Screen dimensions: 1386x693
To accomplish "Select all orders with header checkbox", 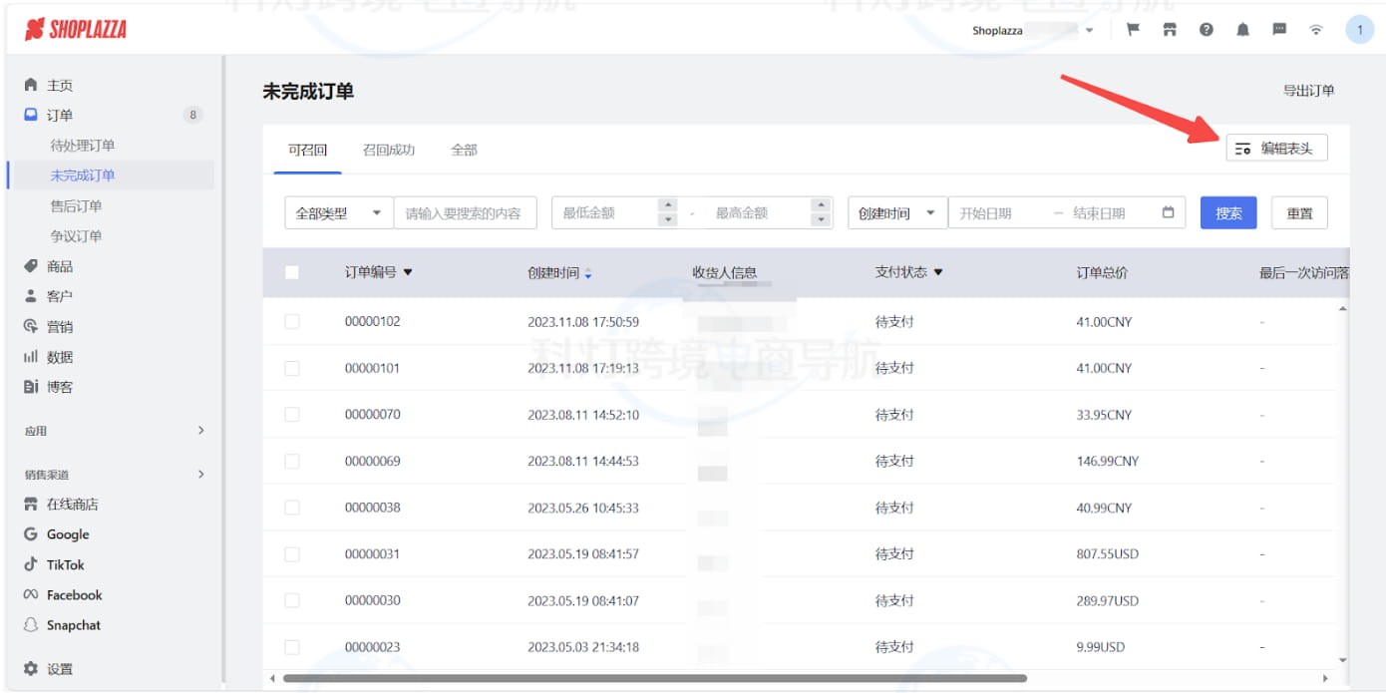I will click(292, 269).
